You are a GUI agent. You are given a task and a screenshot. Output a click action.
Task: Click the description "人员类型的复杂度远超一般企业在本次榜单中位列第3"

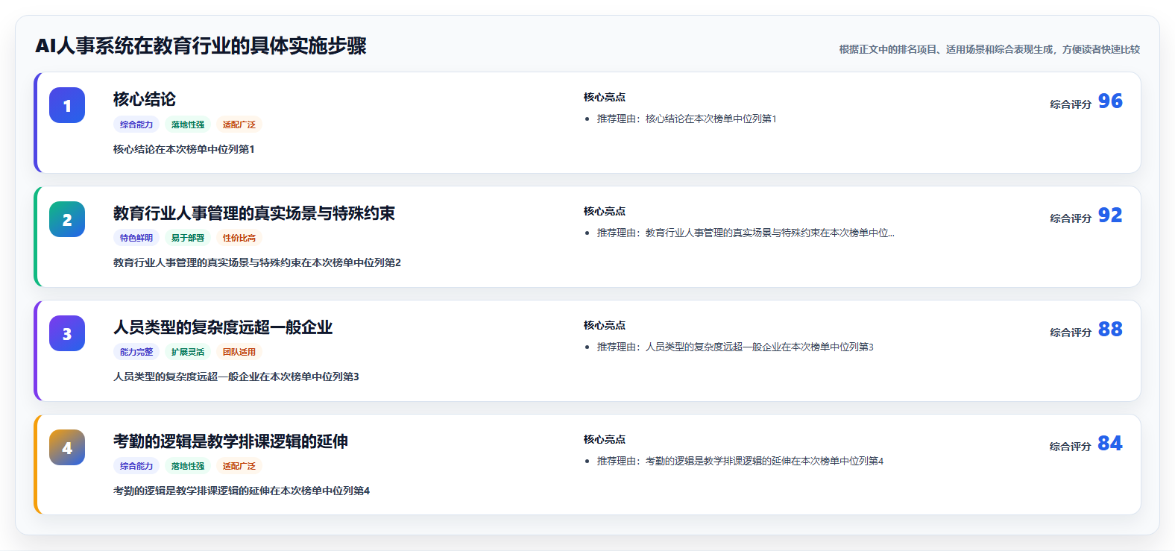click(236, 377)
